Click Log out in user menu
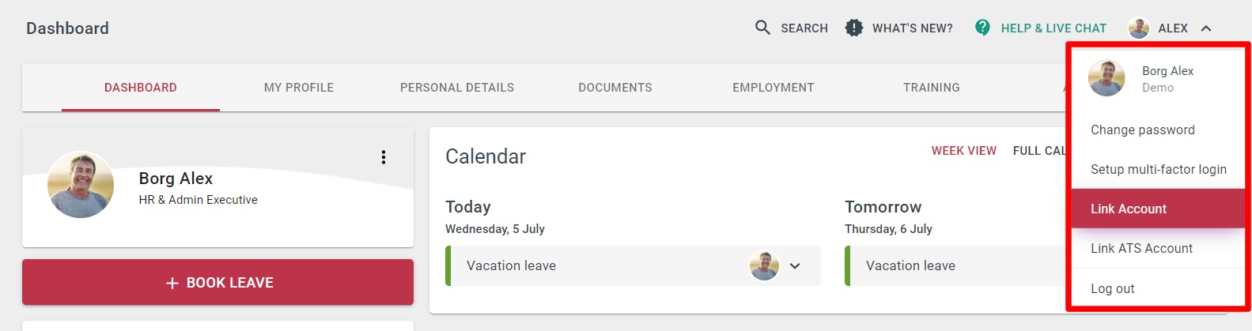 click(1113, 288)
